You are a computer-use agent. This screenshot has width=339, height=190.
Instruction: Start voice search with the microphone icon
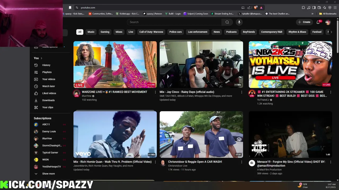[x=239, y=22]
